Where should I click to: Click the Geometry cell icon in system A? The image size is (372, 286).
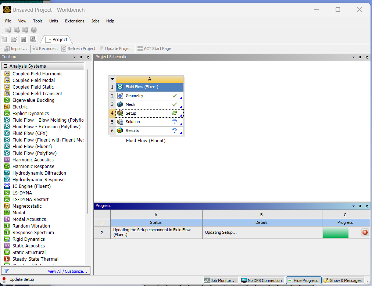pos(120,96)
